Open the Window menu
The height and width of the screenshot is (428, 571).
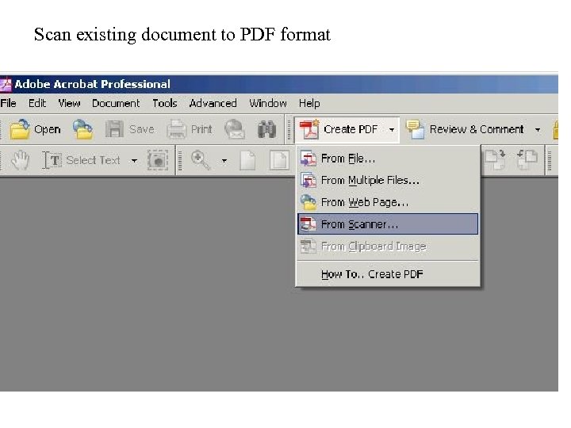[268, 103]
